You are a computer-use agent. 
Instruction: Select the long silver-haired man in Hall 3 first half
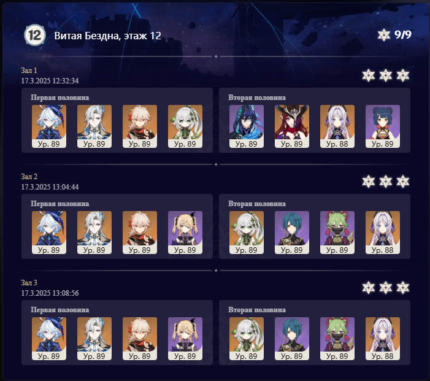click(x=94, y=339)
